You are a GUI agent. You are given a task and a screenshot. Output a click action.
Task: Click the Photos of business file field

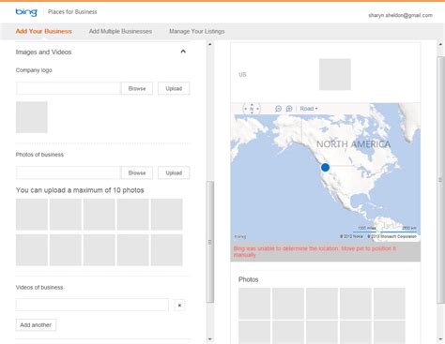pyautogui.click(x=69, y=172)
